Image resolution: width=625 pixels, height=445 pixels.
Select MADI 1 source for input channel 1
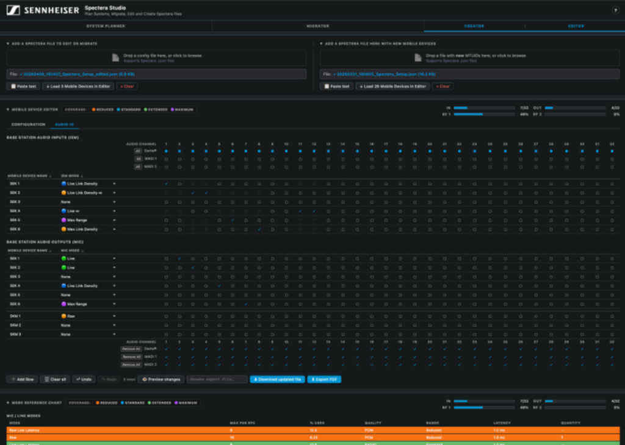[x=166, y=159]
